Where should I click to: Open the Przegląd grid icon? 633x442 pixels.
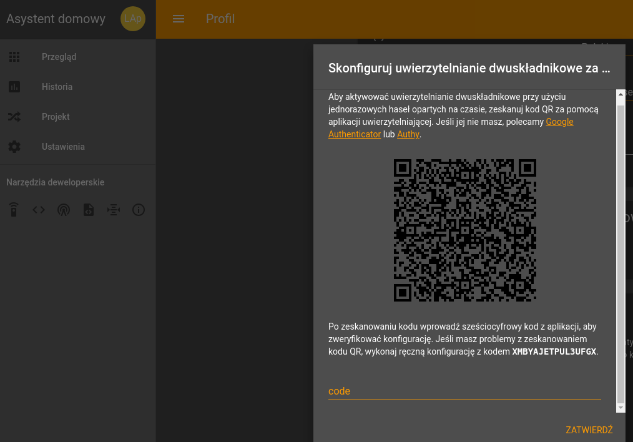(x=14, y=57)
